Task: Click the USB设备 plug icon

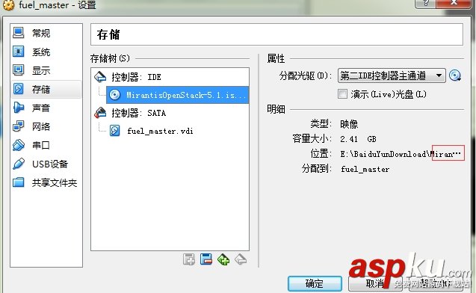Action: point(18,164)
